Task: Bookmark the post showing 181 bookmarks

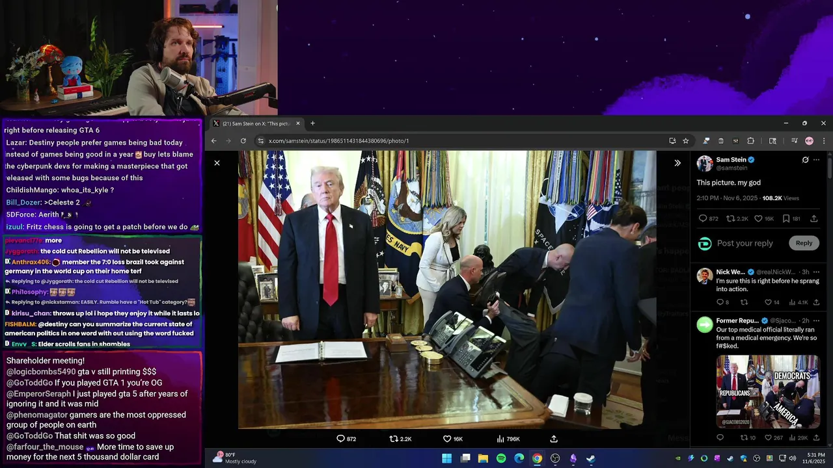Action: coord(791,218)
